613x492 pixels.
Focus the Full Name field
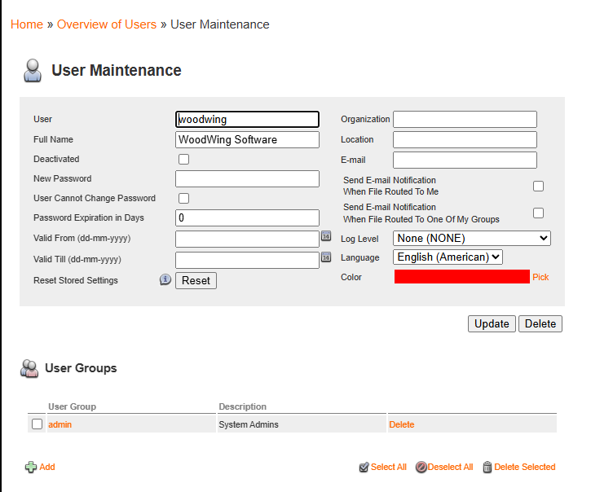pyautogui.click(x=248, y=139)
